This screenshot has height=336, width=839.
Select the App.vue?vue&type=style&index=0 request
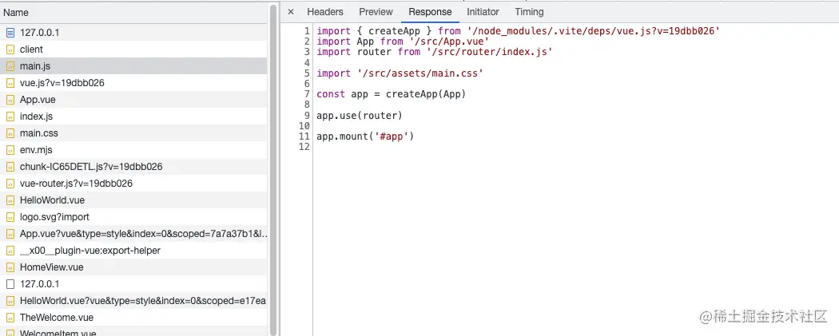[x=133, y=233]
